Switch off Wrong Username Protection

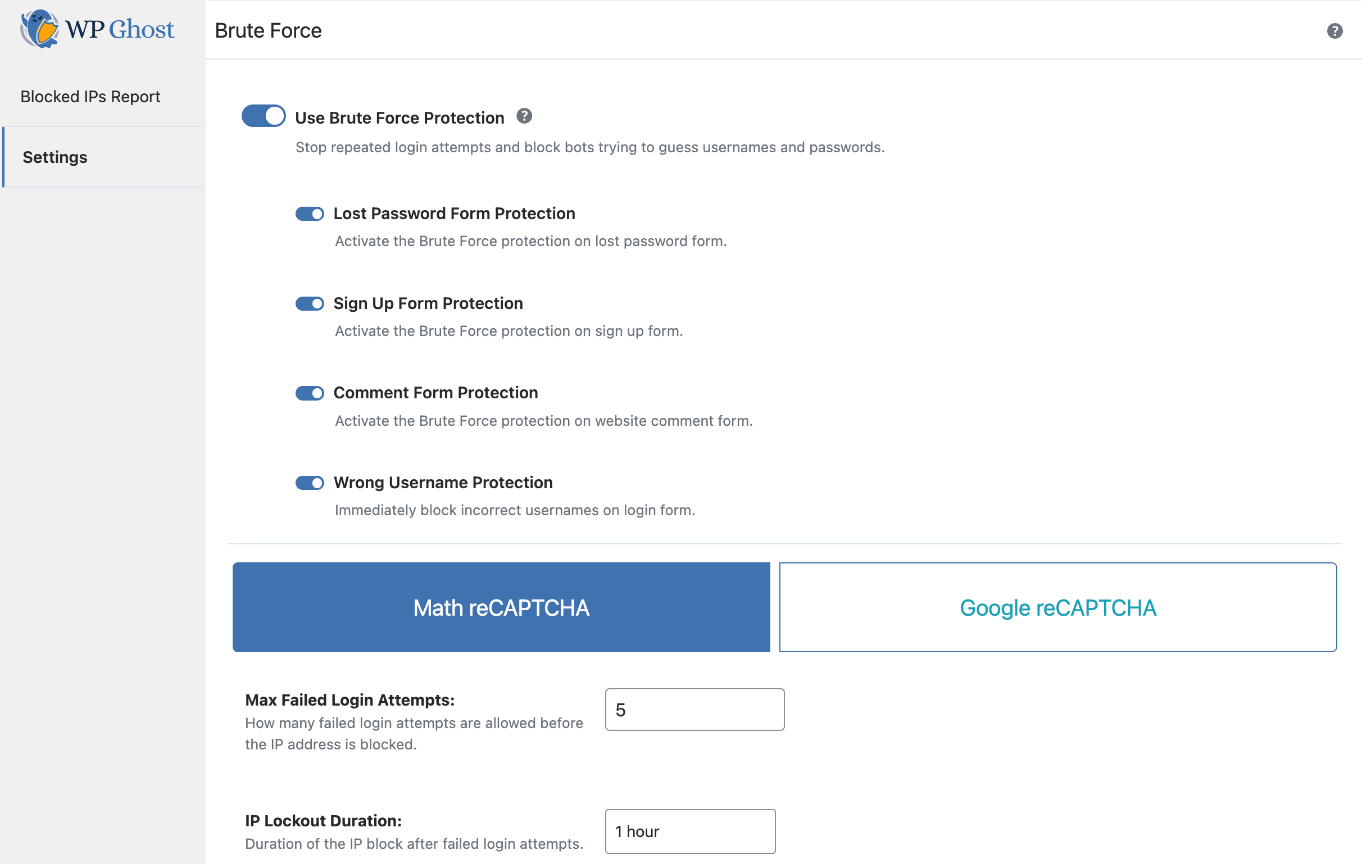pos(310,483)
